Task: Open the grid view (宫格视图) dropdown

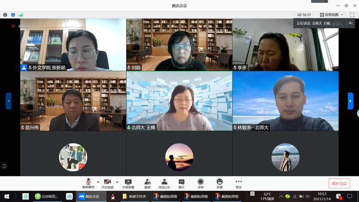Action: coord(332,15)
